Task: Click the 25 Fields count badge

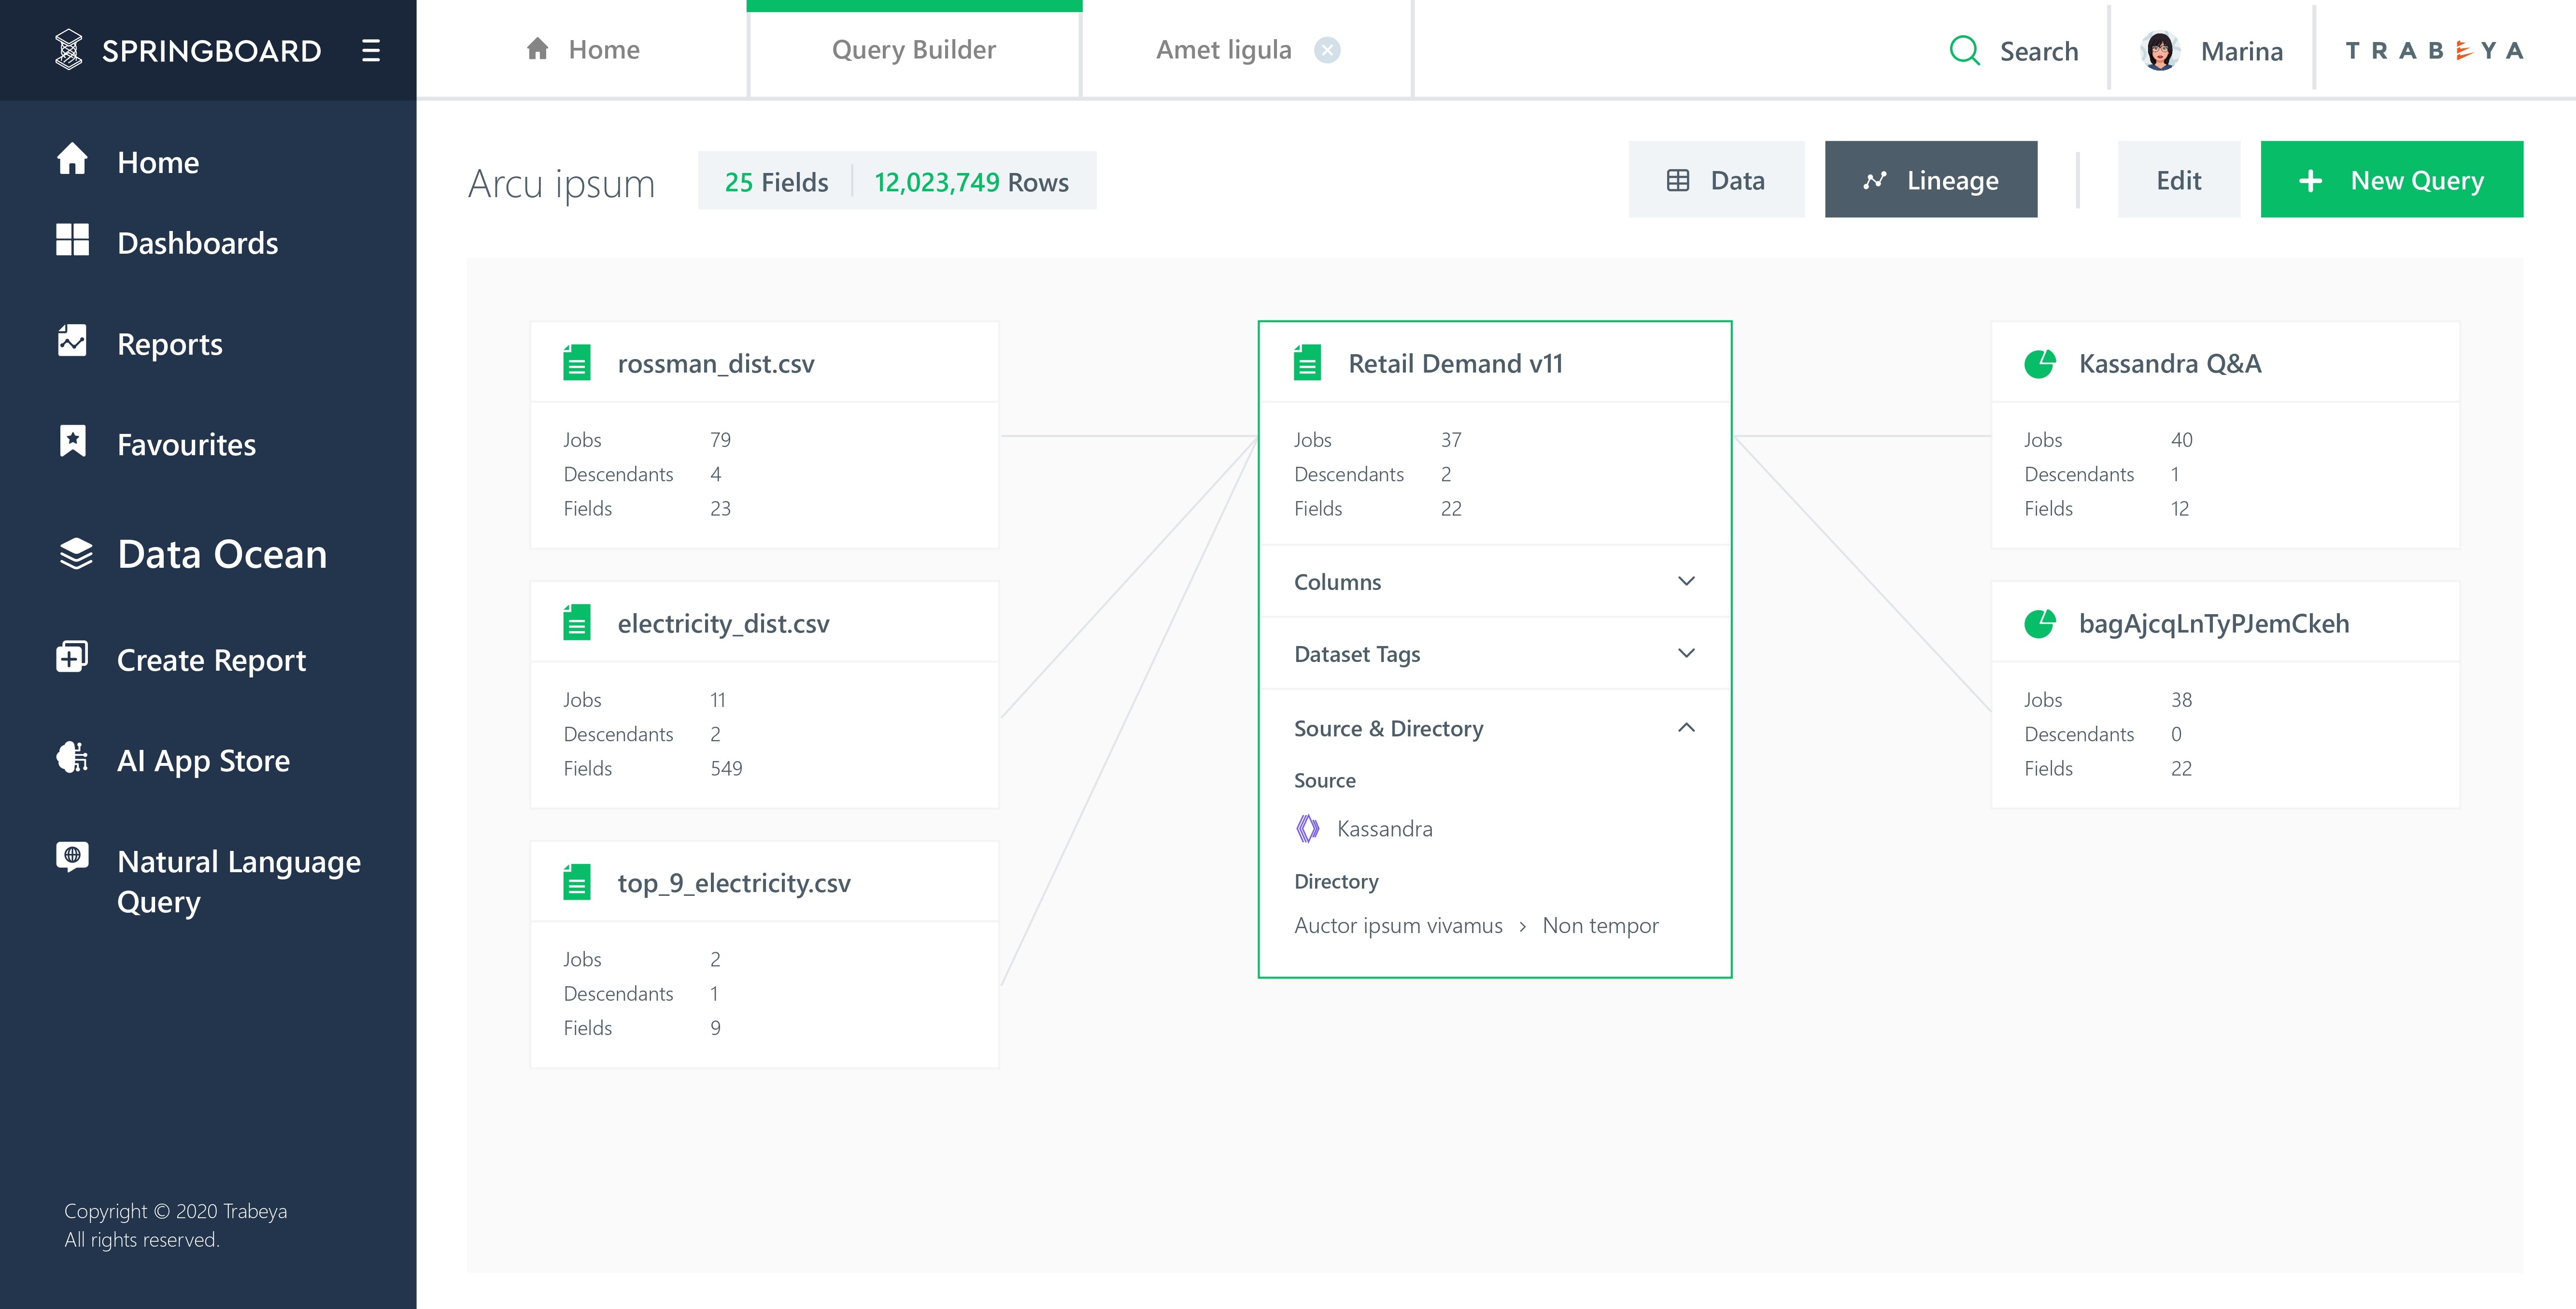Action: [776, 181]
